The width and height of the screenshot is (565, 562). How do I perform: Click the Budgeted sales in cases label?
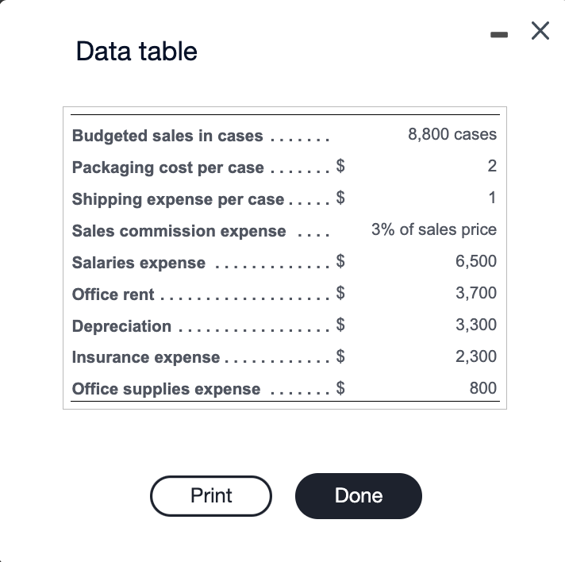[167, 136]
